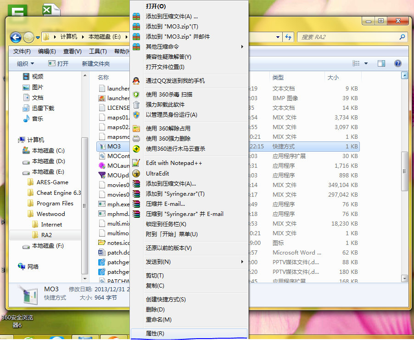Click the 新建文件夹 button
414x340 pixels.
coord(96,63)
